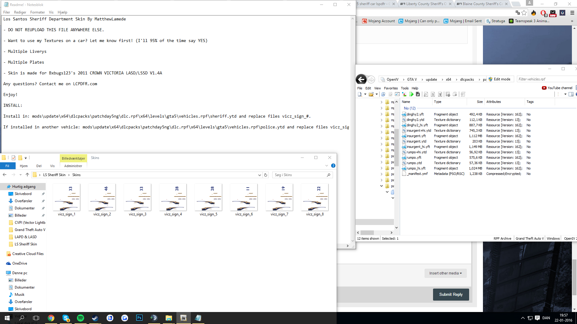Open Spotify from the taskbar
Screen dimensions: 577x324
pos(81,318)
